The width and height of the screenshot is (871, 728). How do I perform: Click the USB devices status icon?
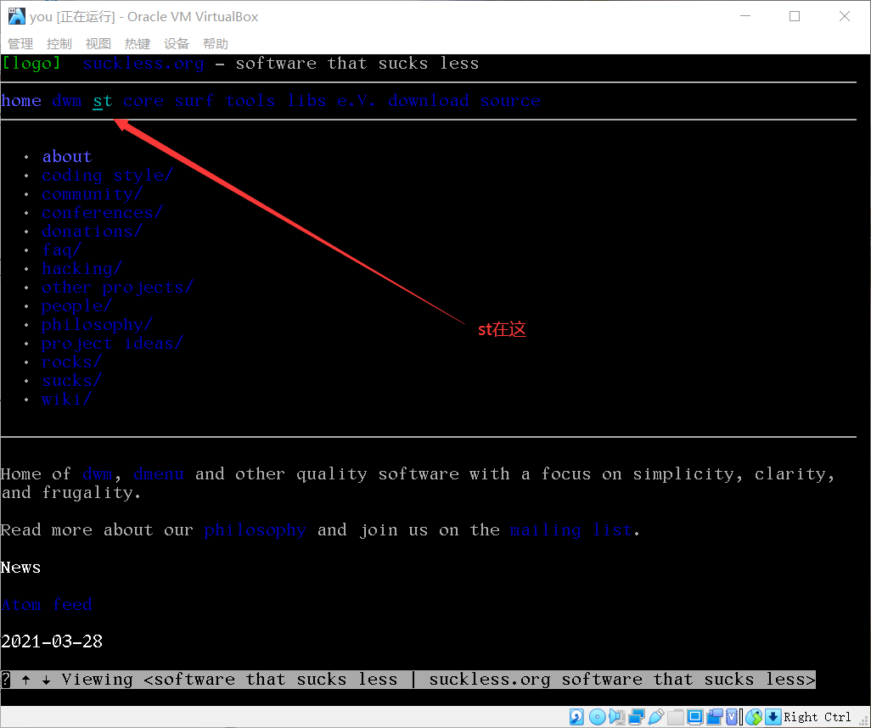tap(655, 717)
